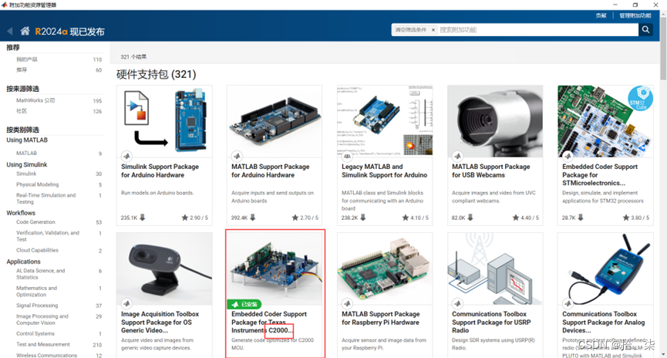Click download icon next to 82.0K

pyautogui.click(x=470, y=217)
